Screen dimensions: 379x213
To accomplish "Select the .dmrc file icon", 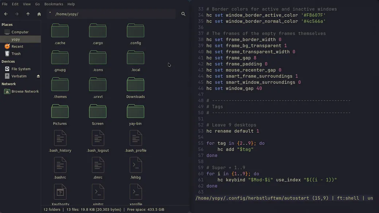I will (x=98, y=165).
